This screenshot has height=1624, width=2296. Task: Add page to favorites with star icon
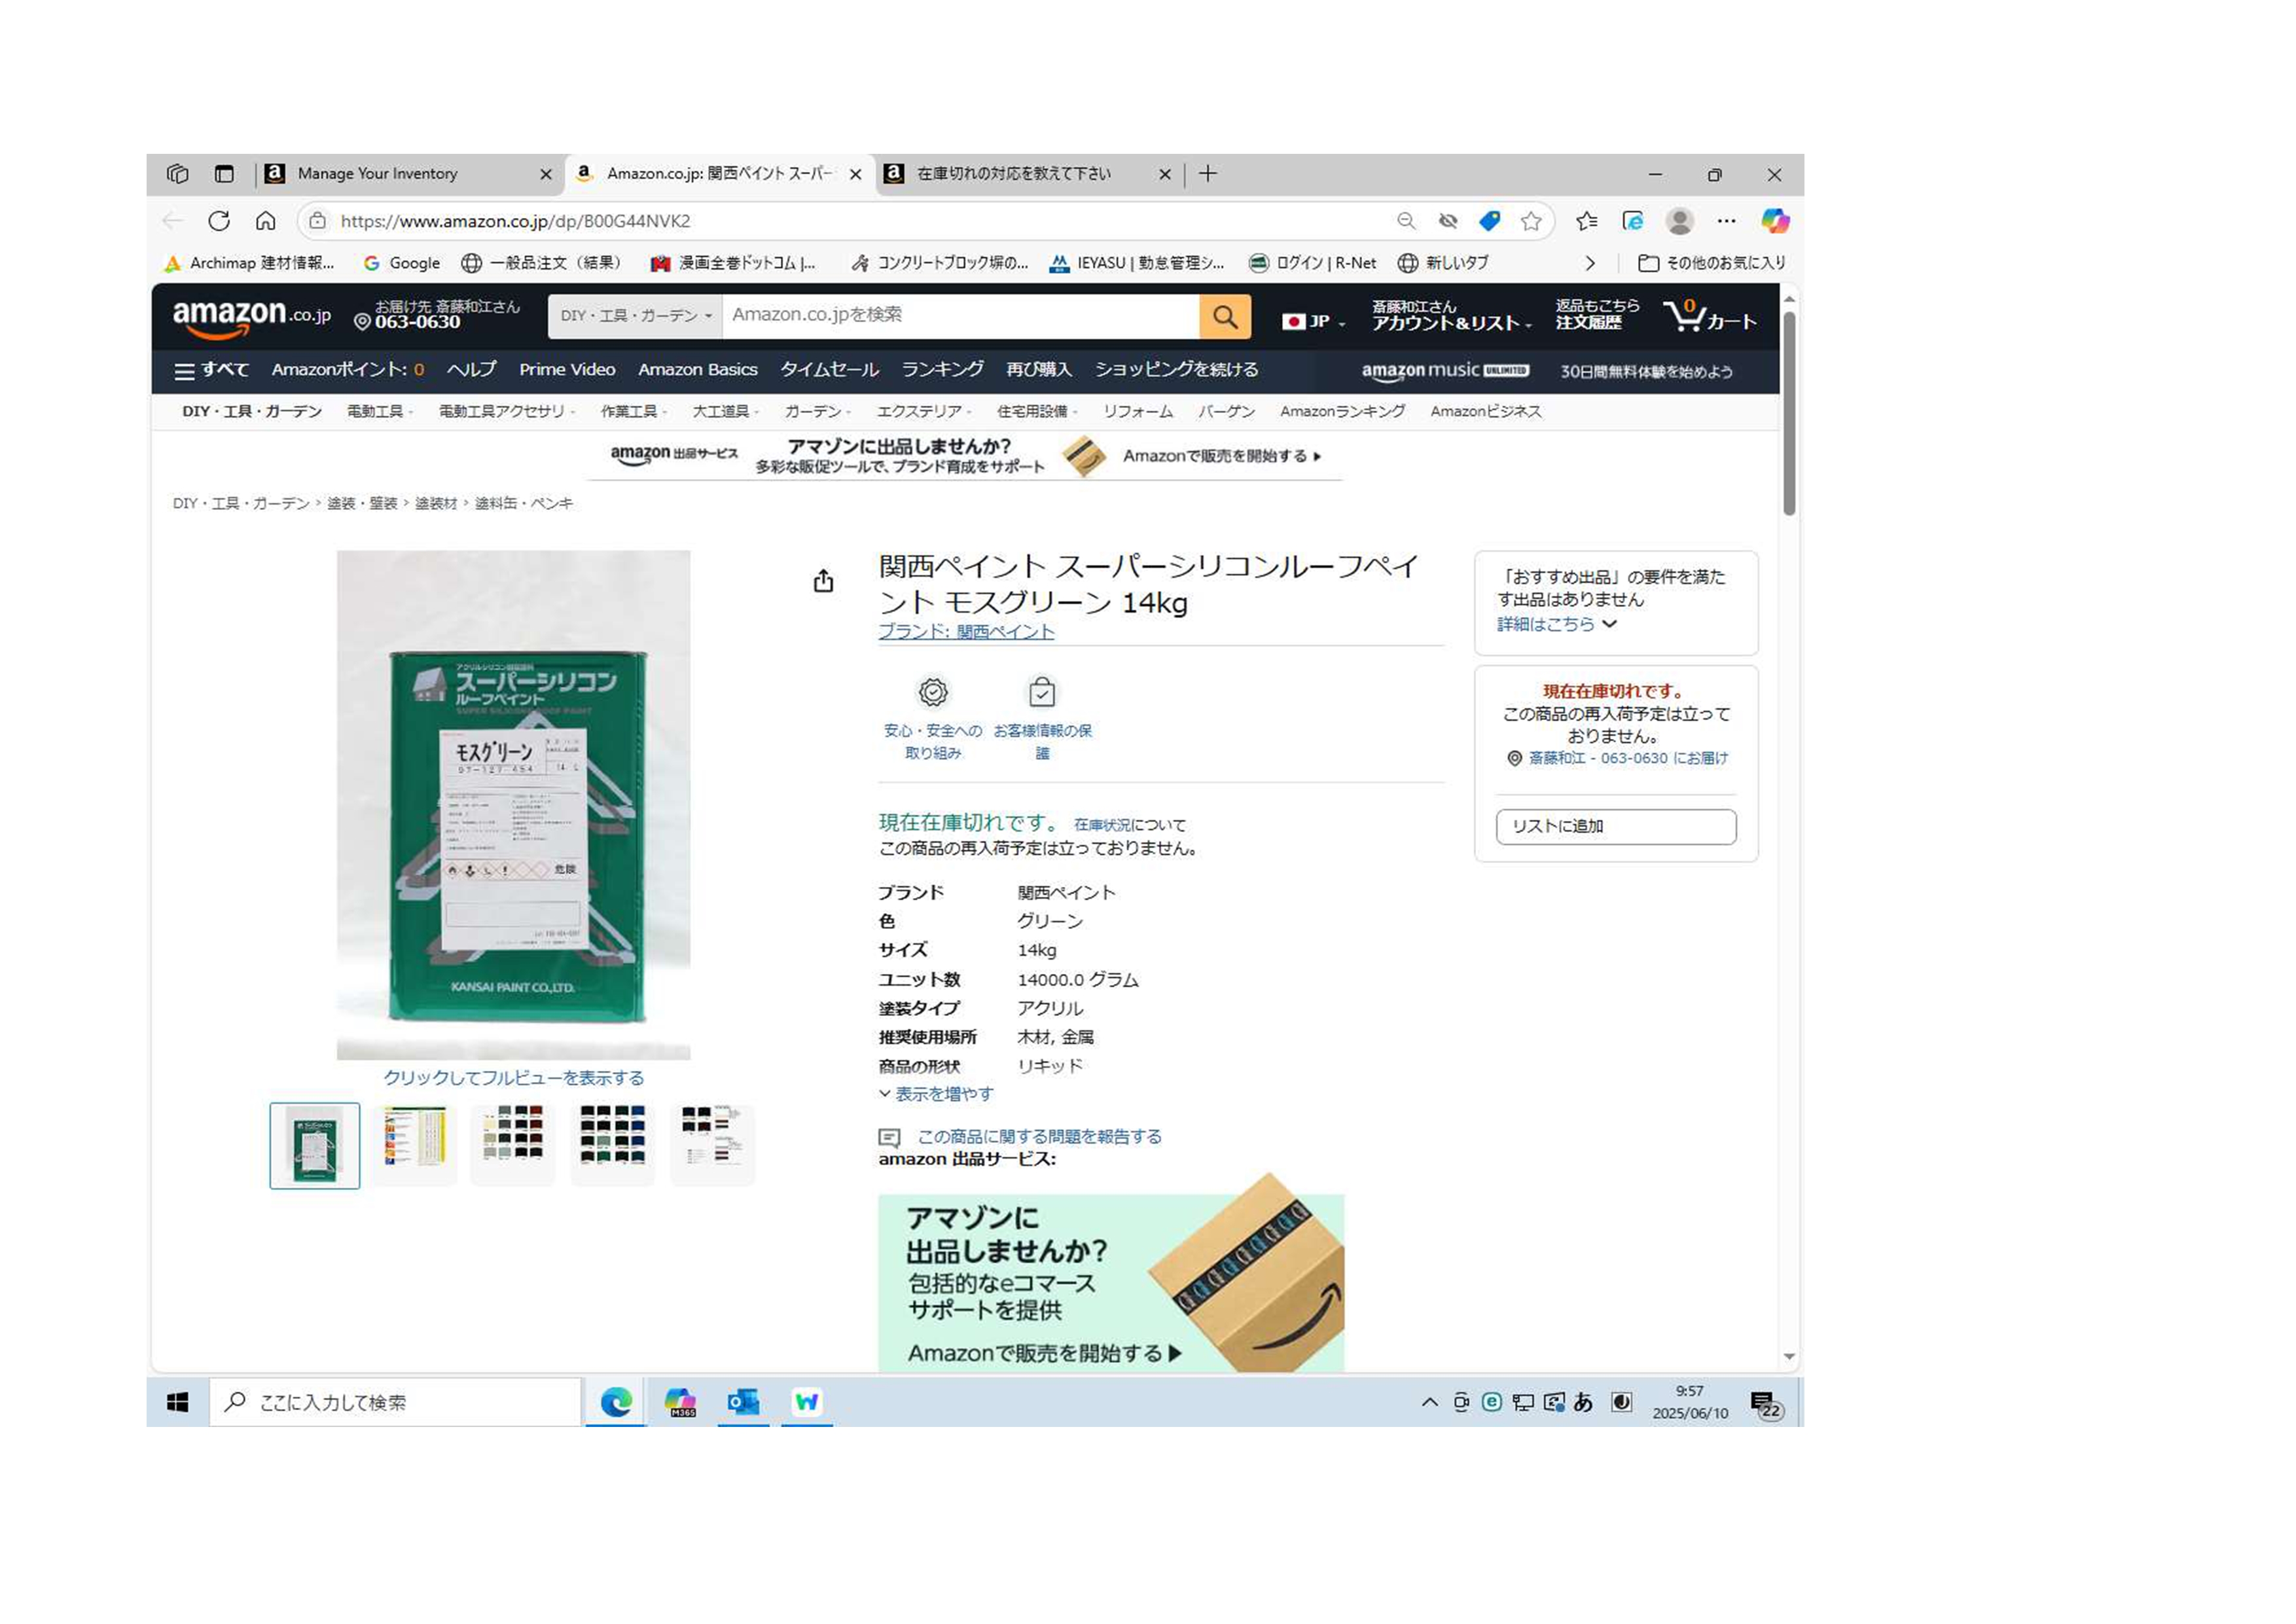click(1530, 221)
